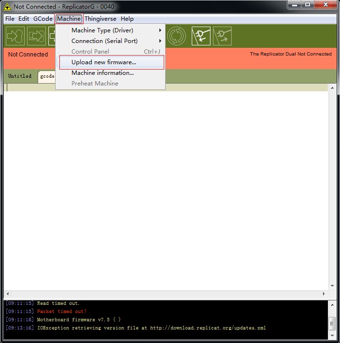Close the ReplicatorG window
340x343 pixels.
click(x=326, y=5)
